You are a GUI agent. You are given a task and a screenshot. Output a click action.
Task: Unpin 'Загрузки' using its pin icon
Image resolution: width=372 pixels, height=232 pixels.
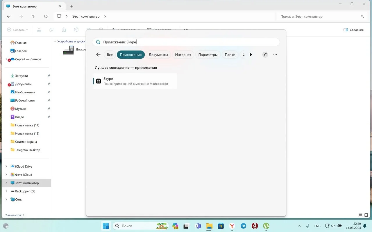click(49, 76)
